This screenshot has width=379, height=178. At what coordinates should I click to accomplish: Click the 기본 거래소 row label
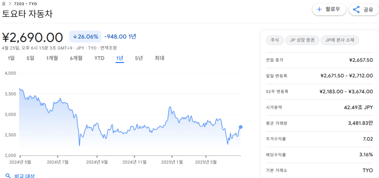coord(277,171)
